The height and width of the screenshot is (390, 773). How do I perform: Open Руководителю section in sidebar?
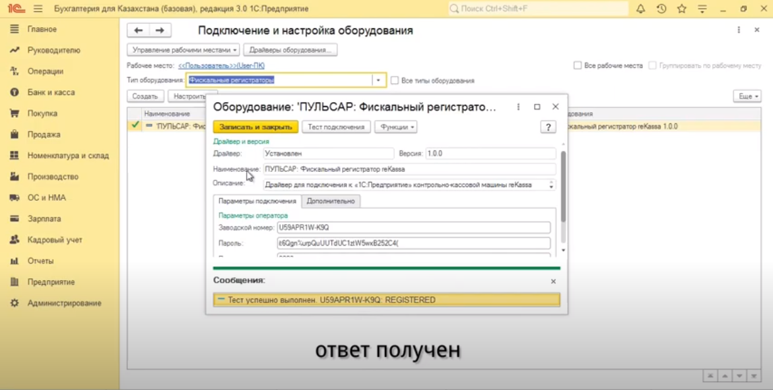coord(53,50)
